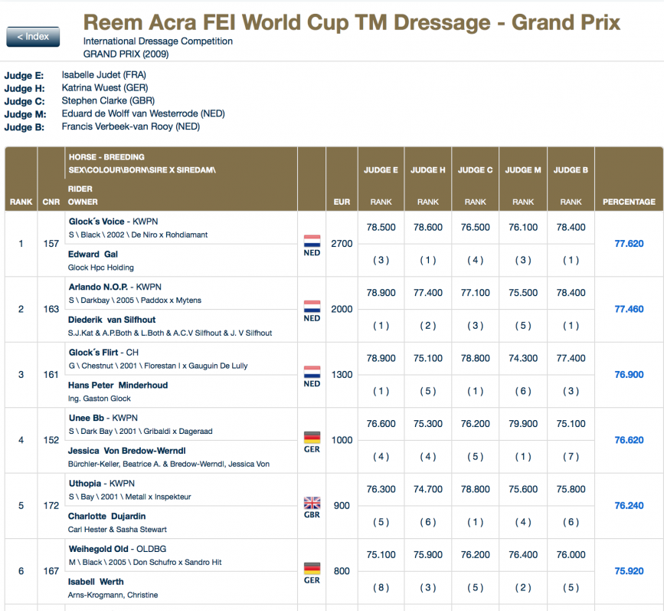Image resolution: width=664 pixels, height=611 pixels.
Task: Open Edward Gal's percentage score 77.620
Action: point(629,244)
